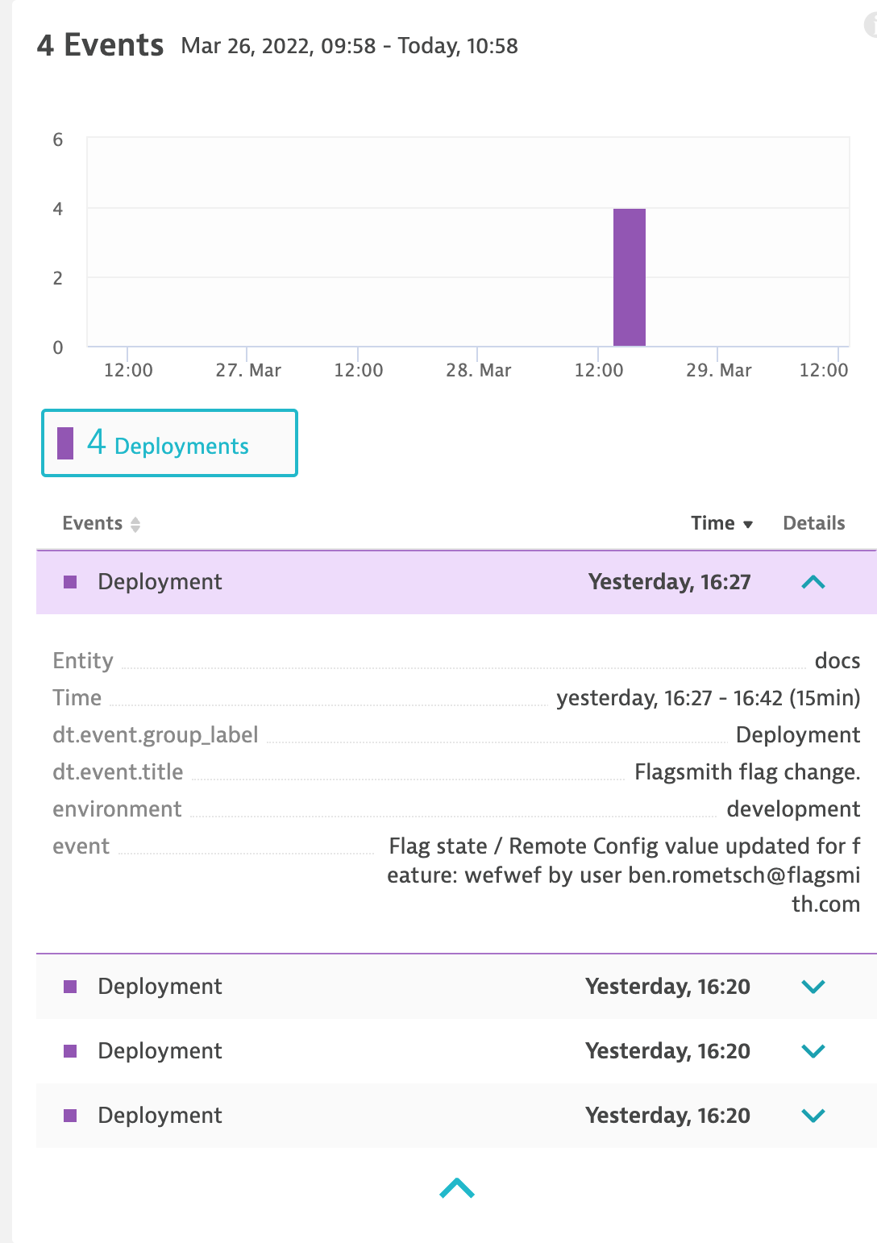Click the purple event marker beside the 16:20 Deployment
Screen dimensions: 877x1243
[x=72, y=986]
